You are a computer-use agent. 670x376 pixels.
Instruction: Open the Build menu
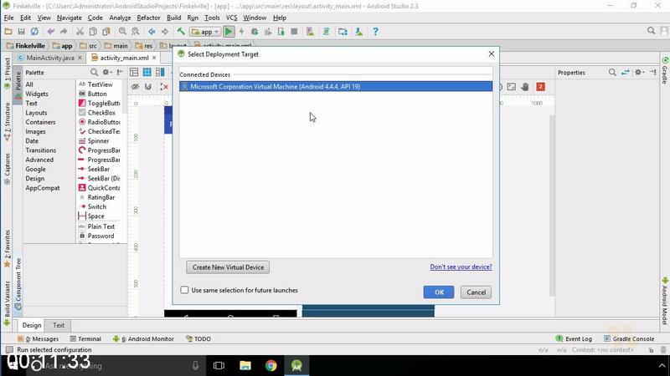pyautogui.click(x=173, y=18)
